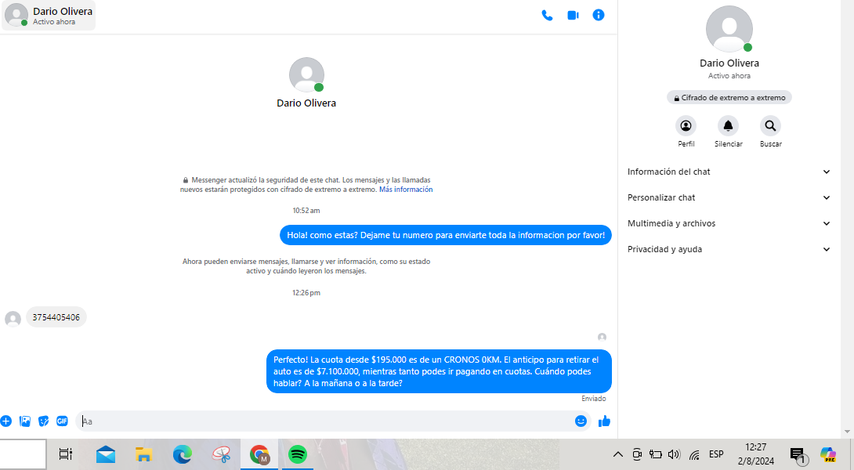The width and height of the screenshot is (854, 470).
Task: Start a video call from the header
Action: [573, 15]
